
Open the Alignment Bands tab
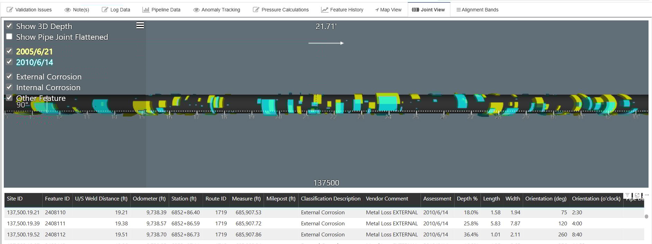(x=477, y=10)
